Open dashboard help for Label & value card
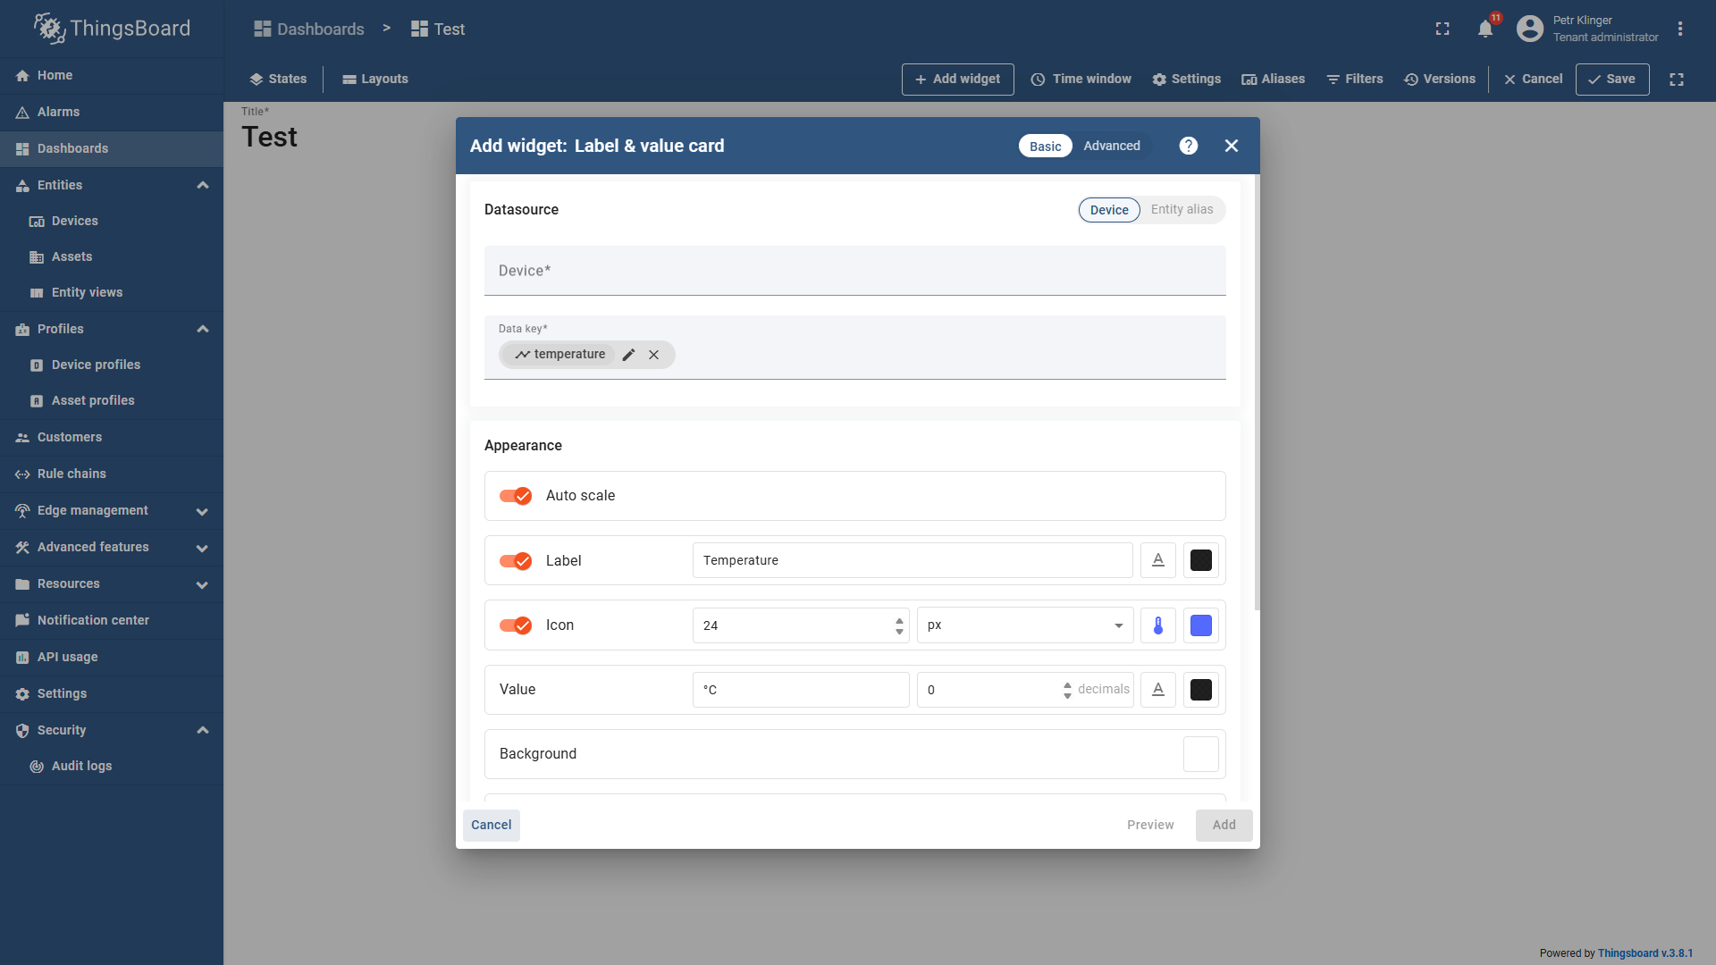The height and width of the screenshot is (965, 1716). tap(1188, 145)
